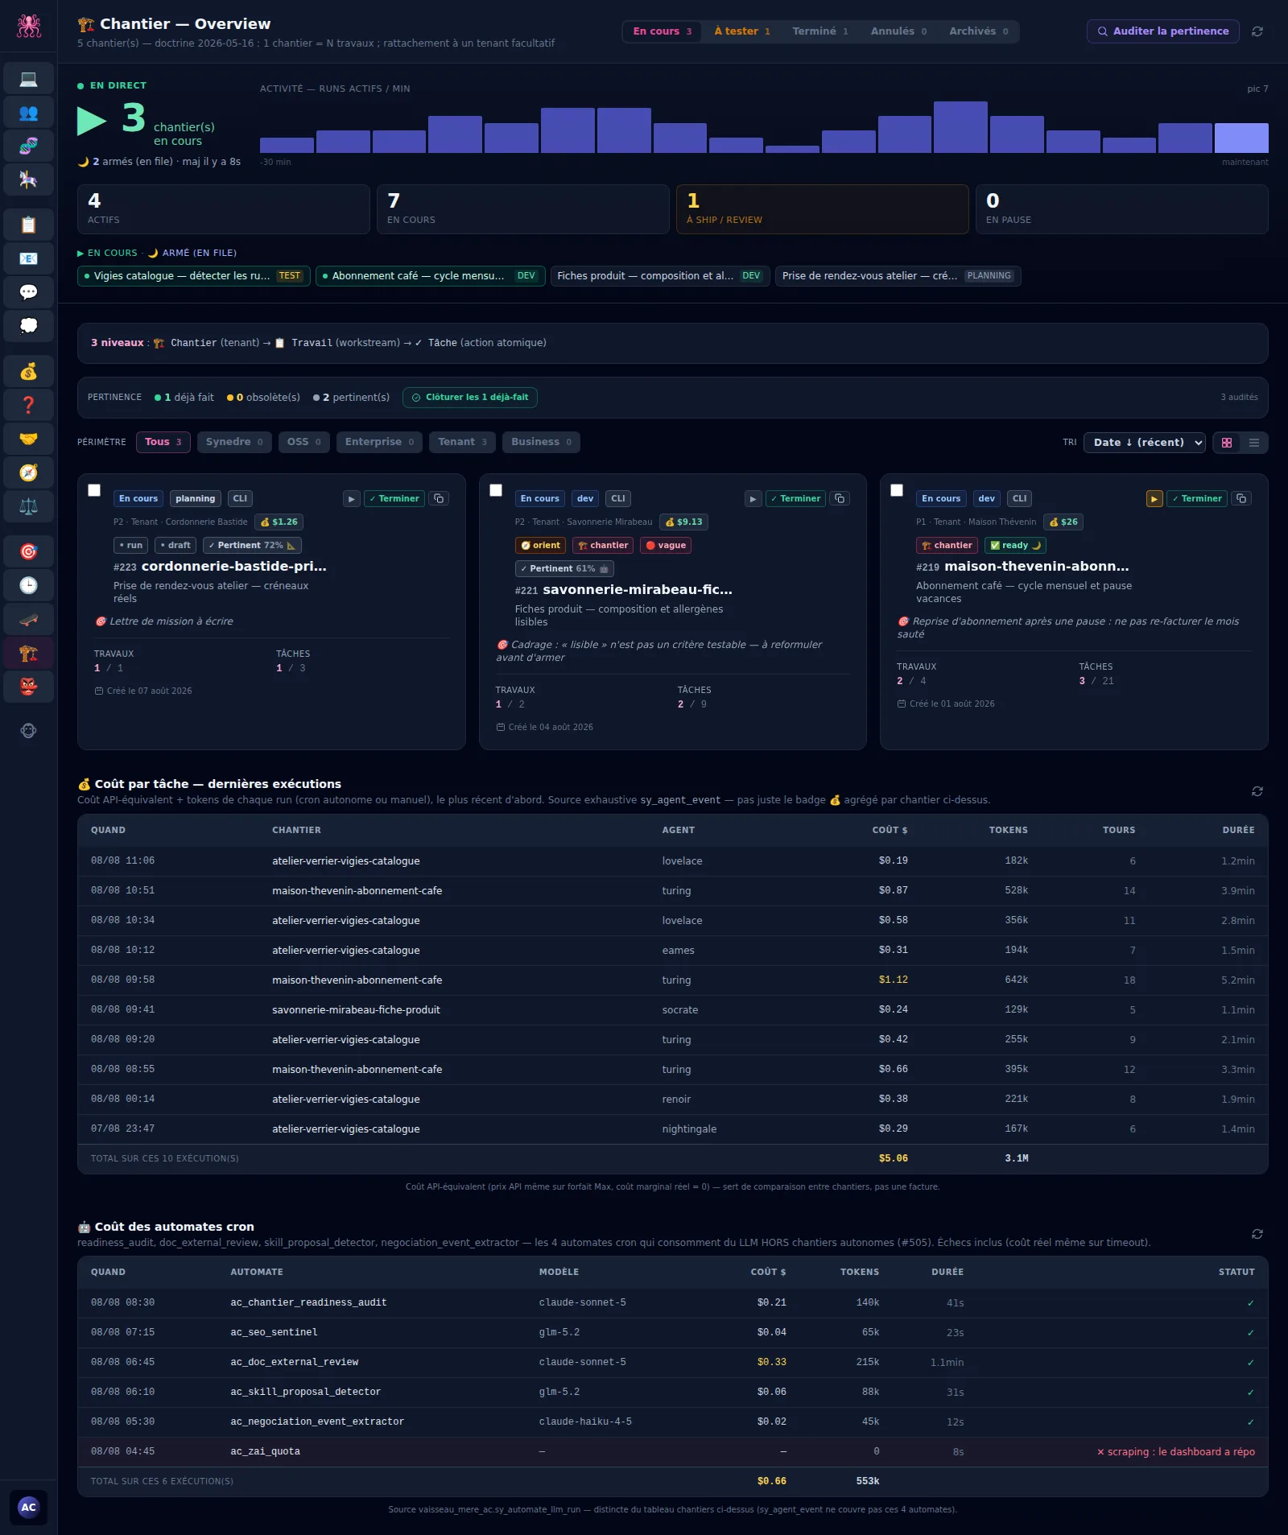Switch to list view layout
The width and height of the screenshot is (1288, 1535).
(x=1254, y=443)
